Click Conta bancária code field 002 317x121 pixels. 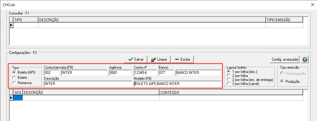pyautogui.click(x=51, y=73)
